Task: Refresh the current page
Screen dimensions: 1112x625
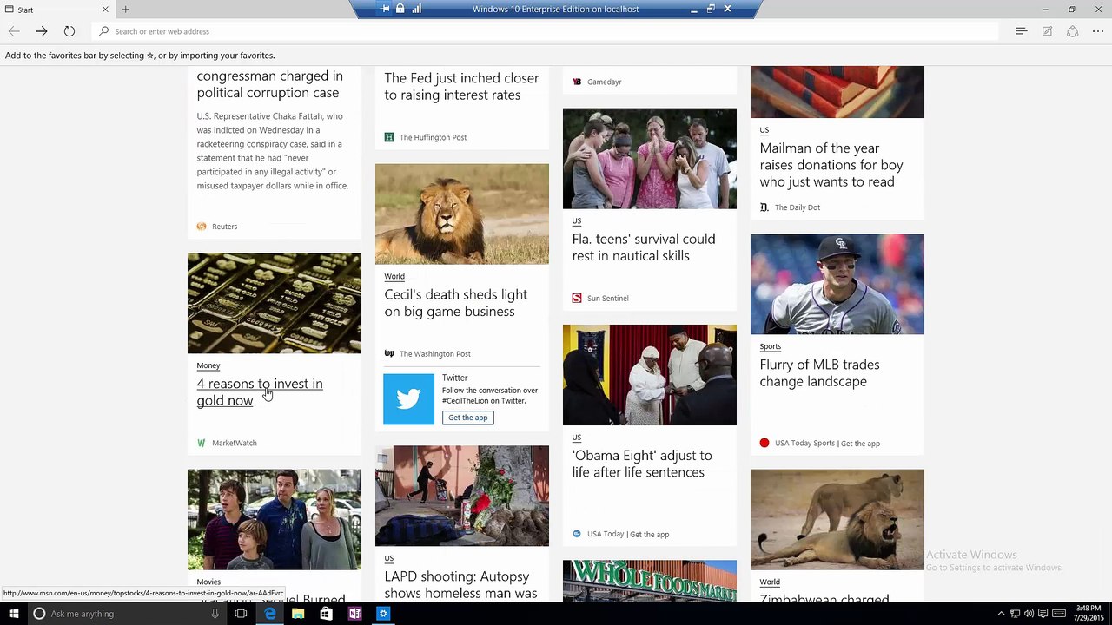Action: pyautogui.click(x=69, y=31)
